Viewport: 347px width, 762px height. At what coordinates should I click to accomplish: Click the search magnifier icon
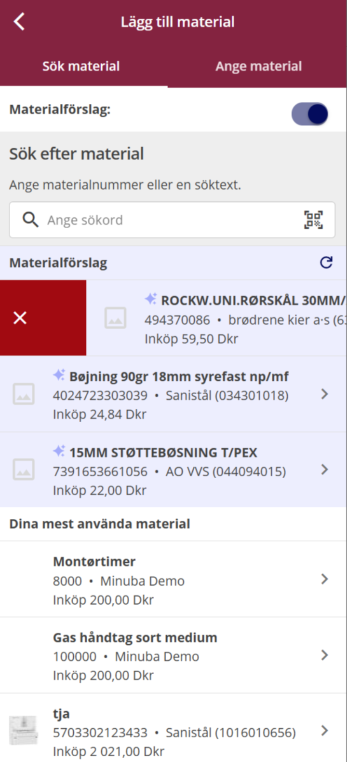tap(30, 220)
